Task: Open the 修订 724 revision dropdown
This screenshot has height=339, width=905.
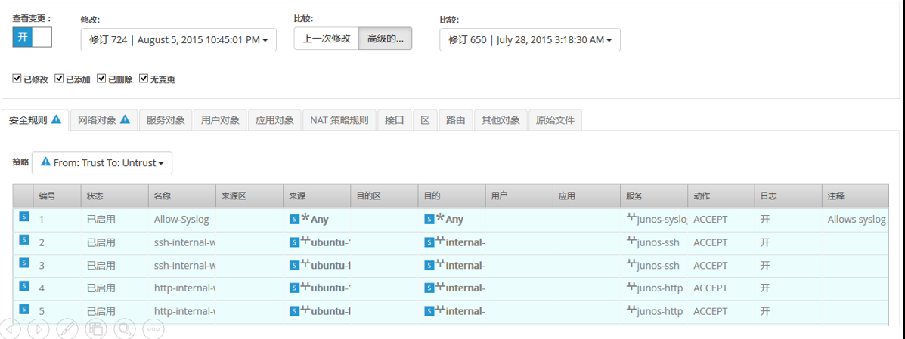Action: (178, 40)
